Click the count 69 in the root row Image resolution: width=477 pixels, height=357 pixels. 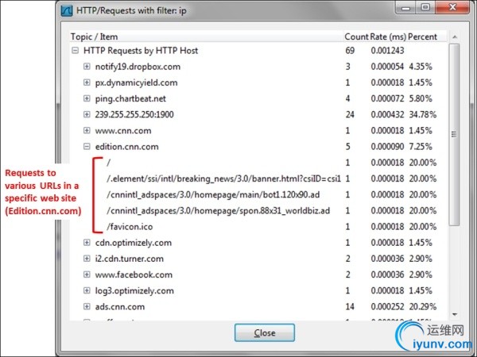[350, 51]
